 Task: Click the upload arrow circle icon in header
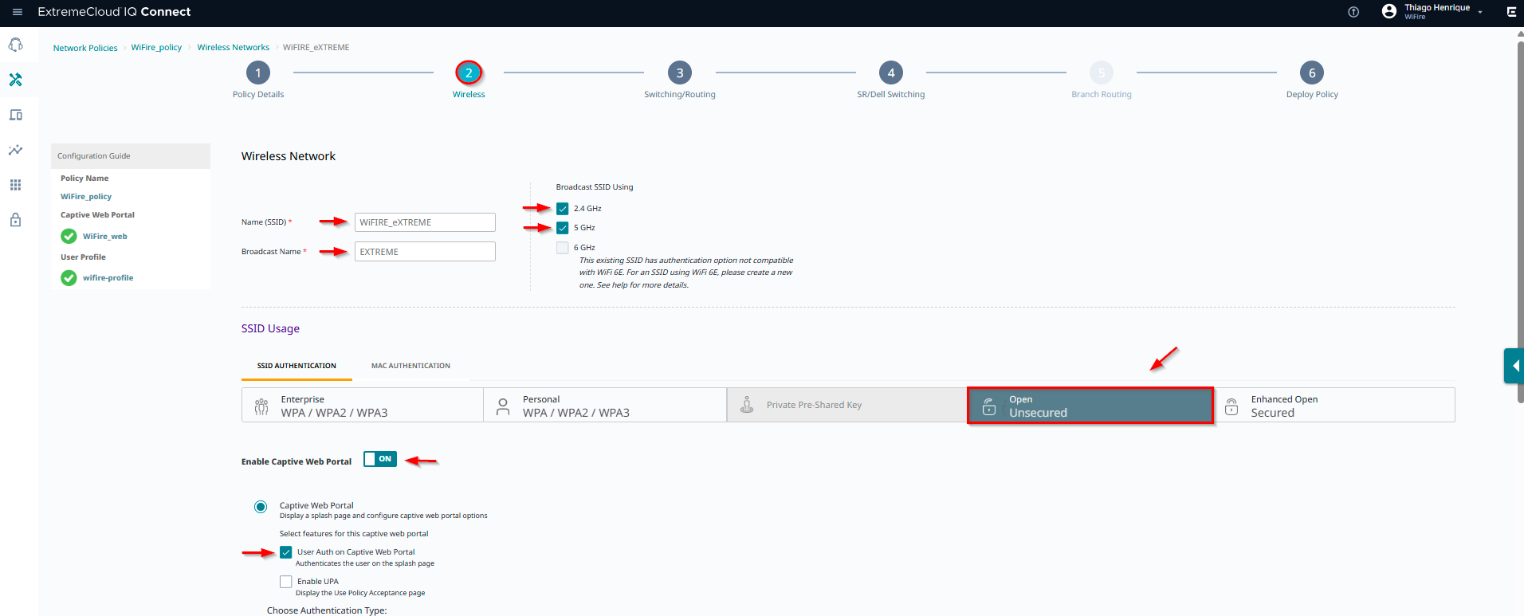click(1353, 12)
